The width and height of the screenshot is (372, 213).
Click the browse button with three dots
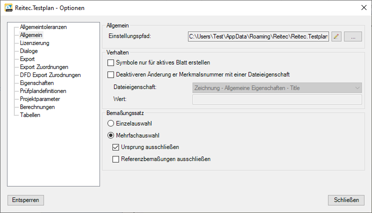353,36
